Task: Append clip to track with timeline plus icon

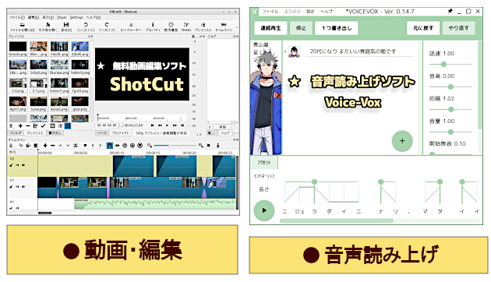Action: pos(45,146)
